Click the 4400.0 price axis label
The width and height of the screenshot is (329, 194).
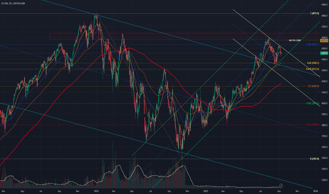(x=324, y=60)
